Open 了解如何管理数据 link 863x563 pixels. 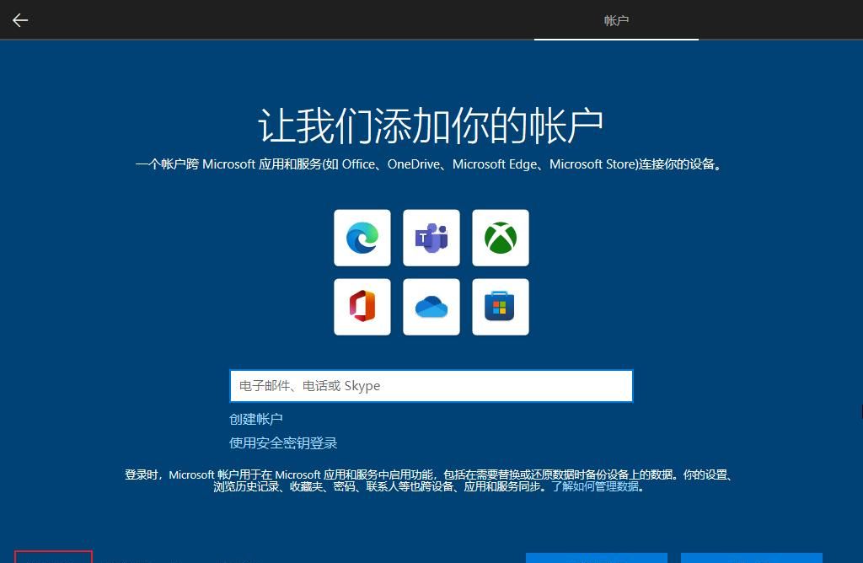tap(596, 486)
